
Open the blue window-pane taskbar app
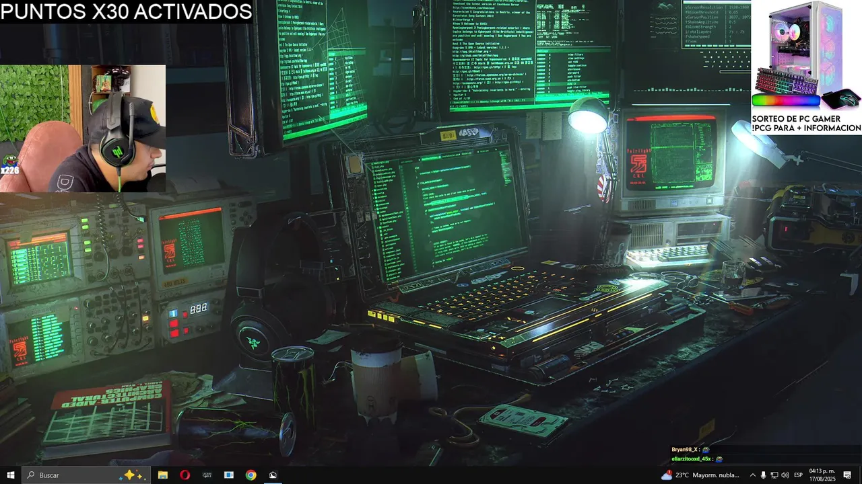tap(229, 475)
